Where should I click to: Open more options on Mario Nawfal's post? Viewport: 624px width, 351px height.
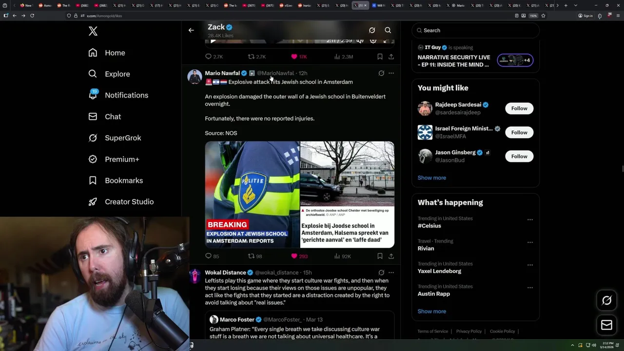tap(391, 73)
